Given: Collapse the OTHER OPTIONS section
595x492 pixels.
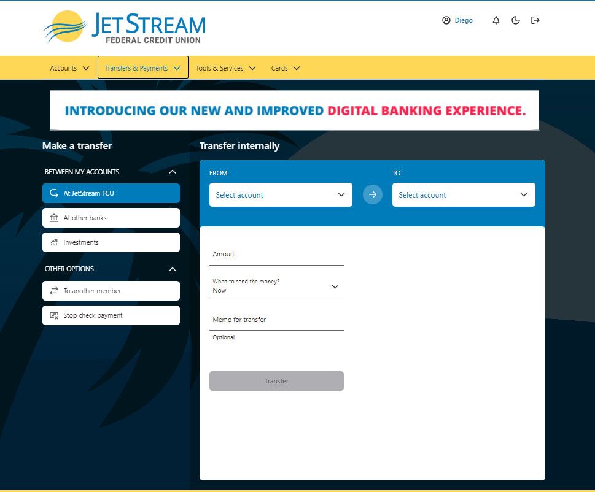Looking at the screenshot, I should pos(173,269).
